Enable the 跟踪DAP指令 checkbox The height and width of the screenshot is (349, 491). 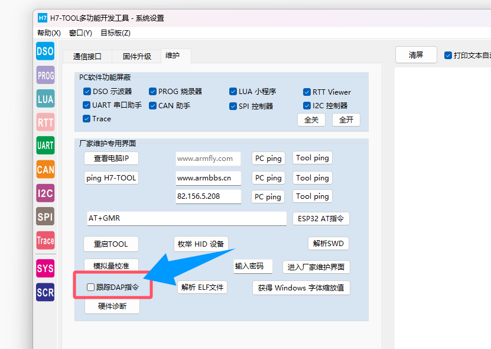[90, 287]
